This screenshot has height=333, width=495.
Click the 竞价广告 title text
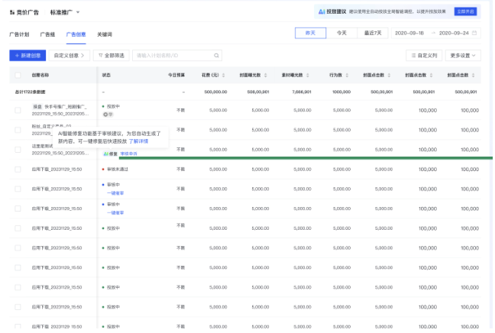[27, 12]
